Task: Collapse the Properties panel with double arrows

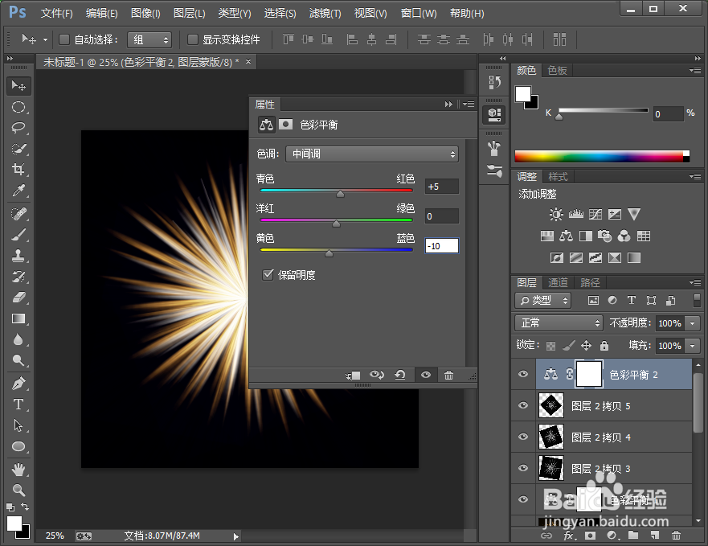Action: click(x=448, y=105)
